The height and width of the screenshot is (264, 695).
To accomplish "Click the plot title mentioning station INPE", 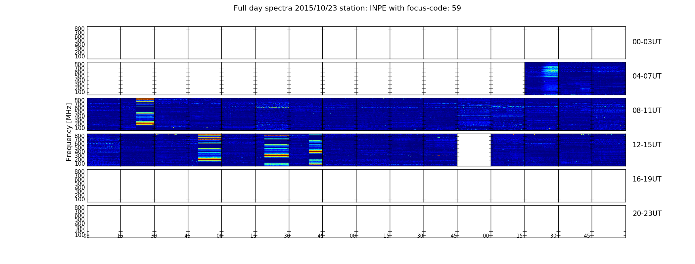I will pos(347,8).
